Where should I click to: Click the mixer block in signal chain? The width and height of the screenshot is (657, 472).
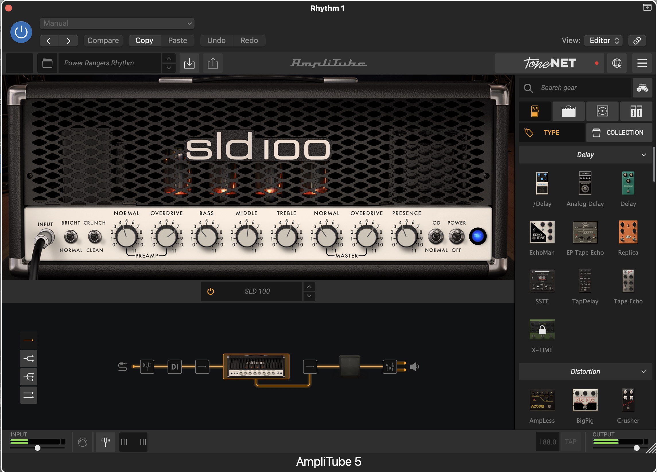390,367
